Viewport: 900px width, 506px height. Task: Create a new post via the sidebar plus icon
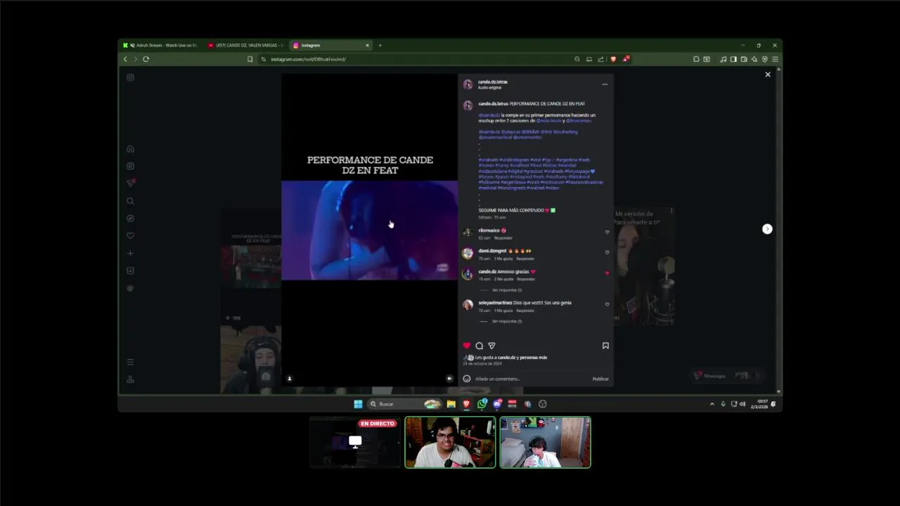[x=130, y=254]
